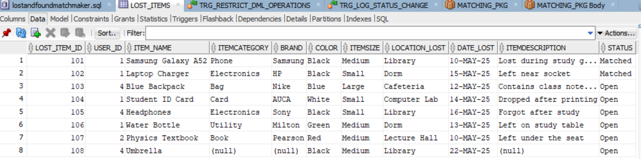Click the Commit Changes icon
641x159 pixels.
65,33
